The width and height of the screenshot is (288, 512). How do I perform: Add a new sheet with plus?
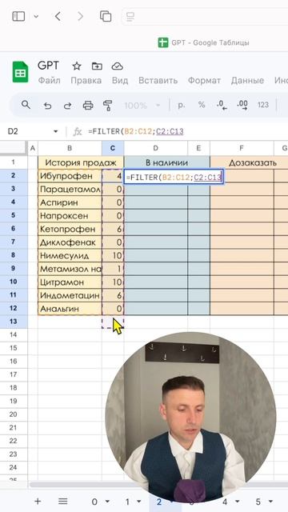pos(38,502)
